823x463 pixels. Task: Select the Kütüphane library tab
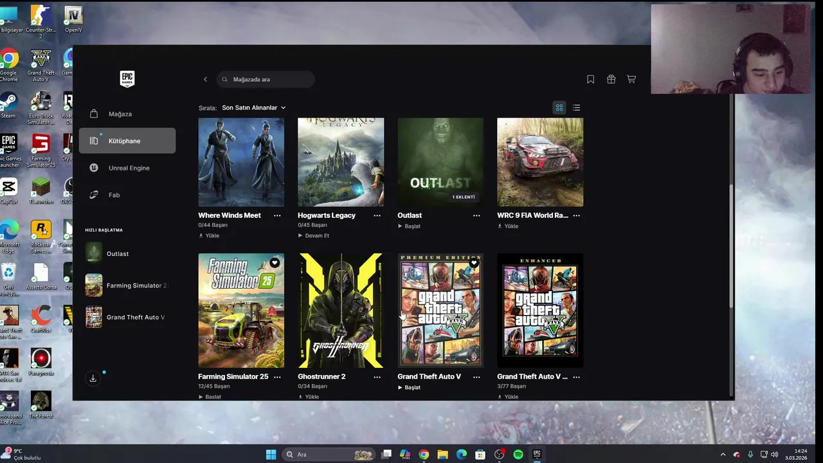(x=127, y=141)
